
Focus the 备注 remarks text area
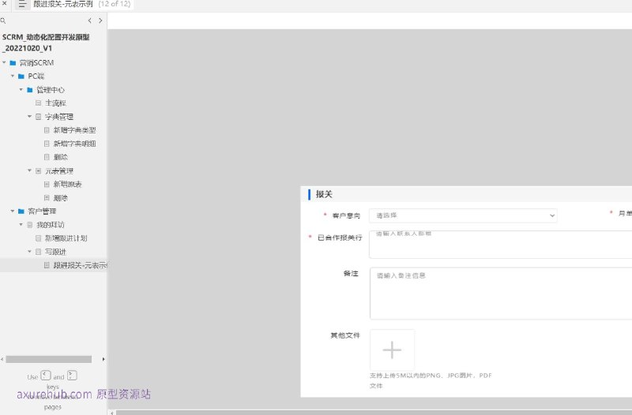coord(501,293)
